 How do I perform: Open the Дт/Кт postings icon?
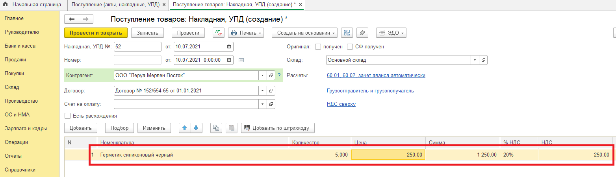coord(219,33)
